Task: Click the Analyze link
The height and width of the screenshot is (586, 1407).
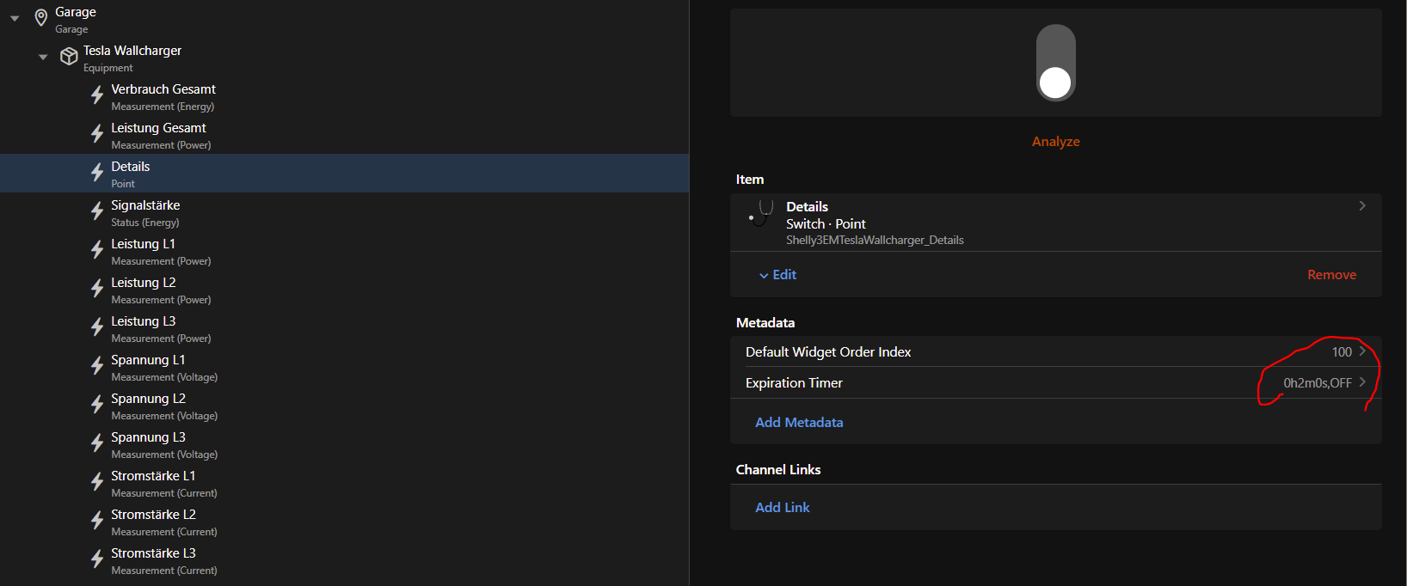Action: point(1055,142)
